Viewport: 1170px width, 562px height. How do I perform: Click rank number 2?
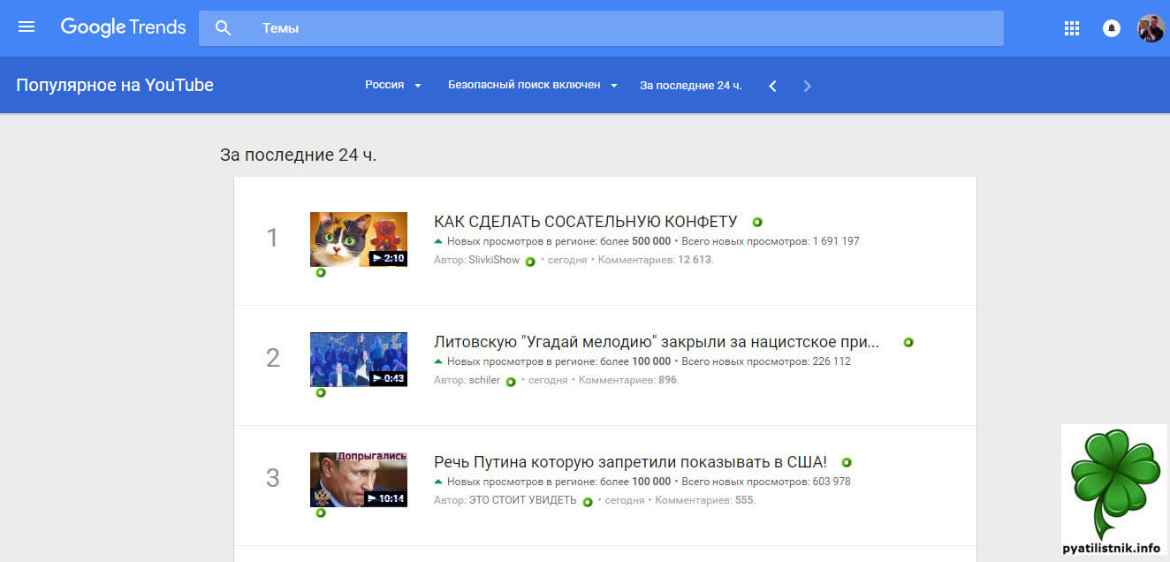(x=273, y=359)
